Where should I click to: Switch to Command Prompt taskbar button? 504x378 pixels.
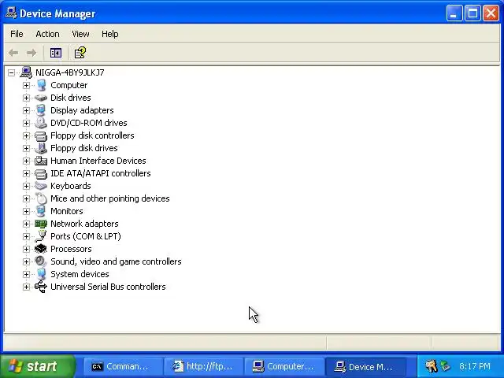point(124,366)
